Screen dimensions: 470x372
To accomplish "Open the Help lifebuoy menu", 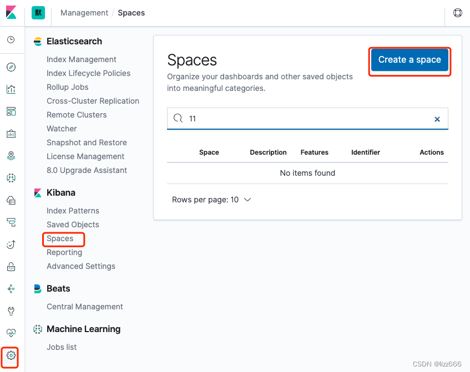I will 457,12.
